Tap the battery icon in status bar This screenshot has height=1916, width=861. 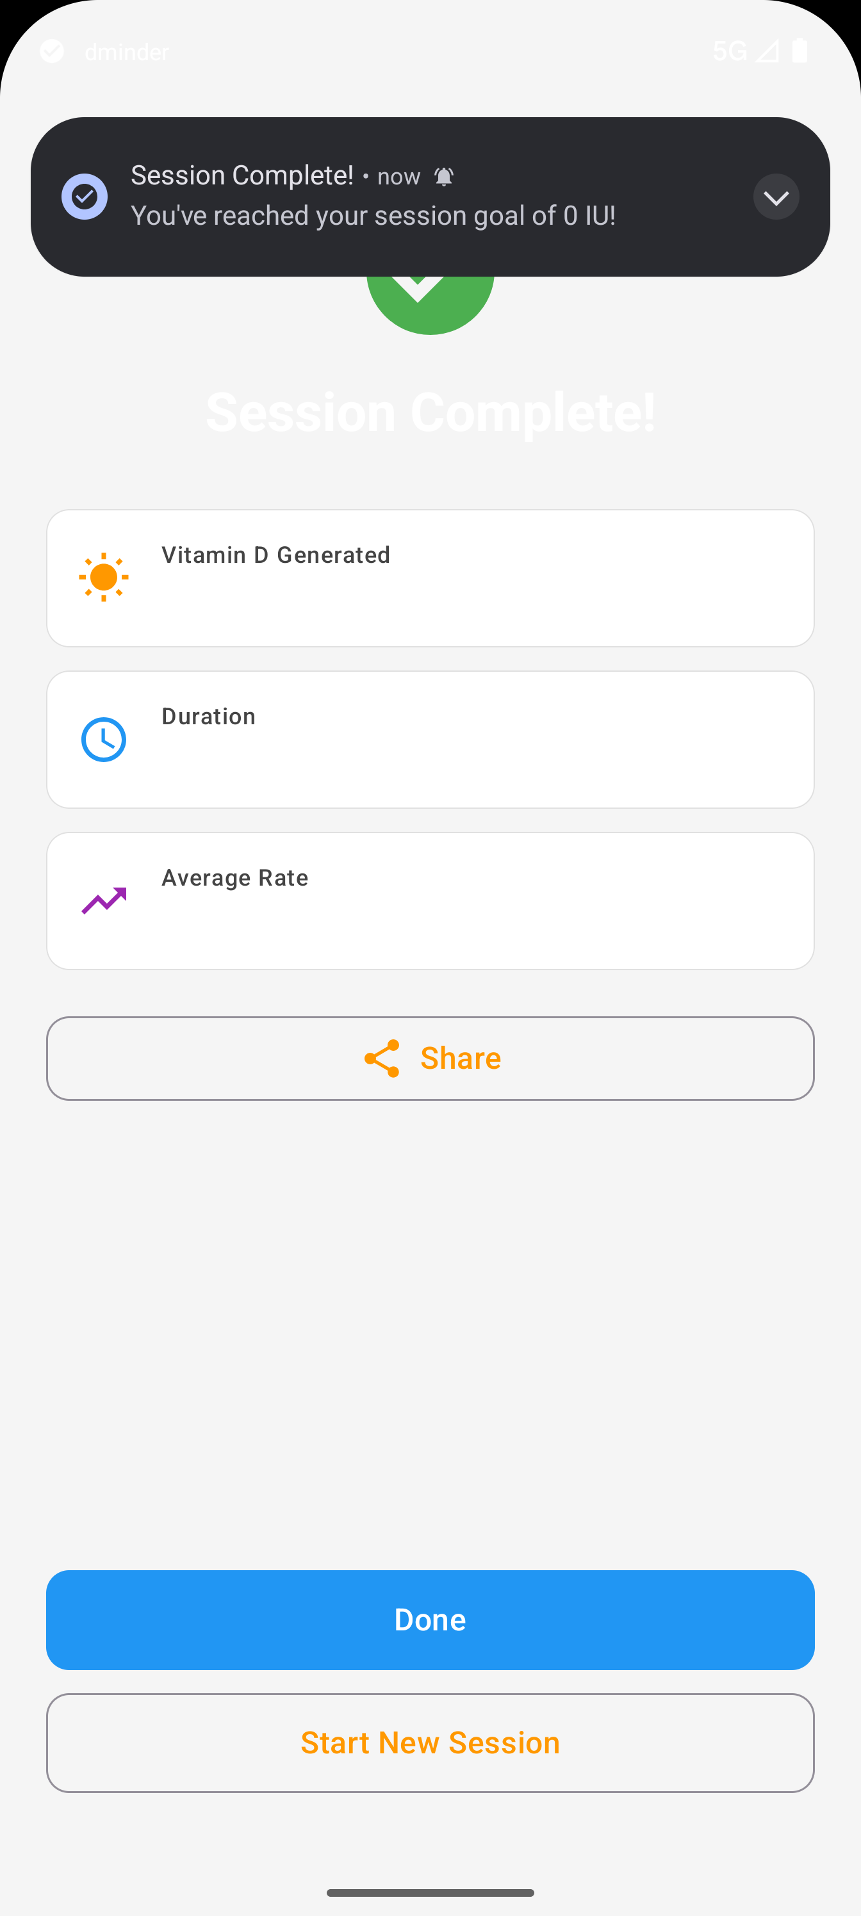[800, 51]
